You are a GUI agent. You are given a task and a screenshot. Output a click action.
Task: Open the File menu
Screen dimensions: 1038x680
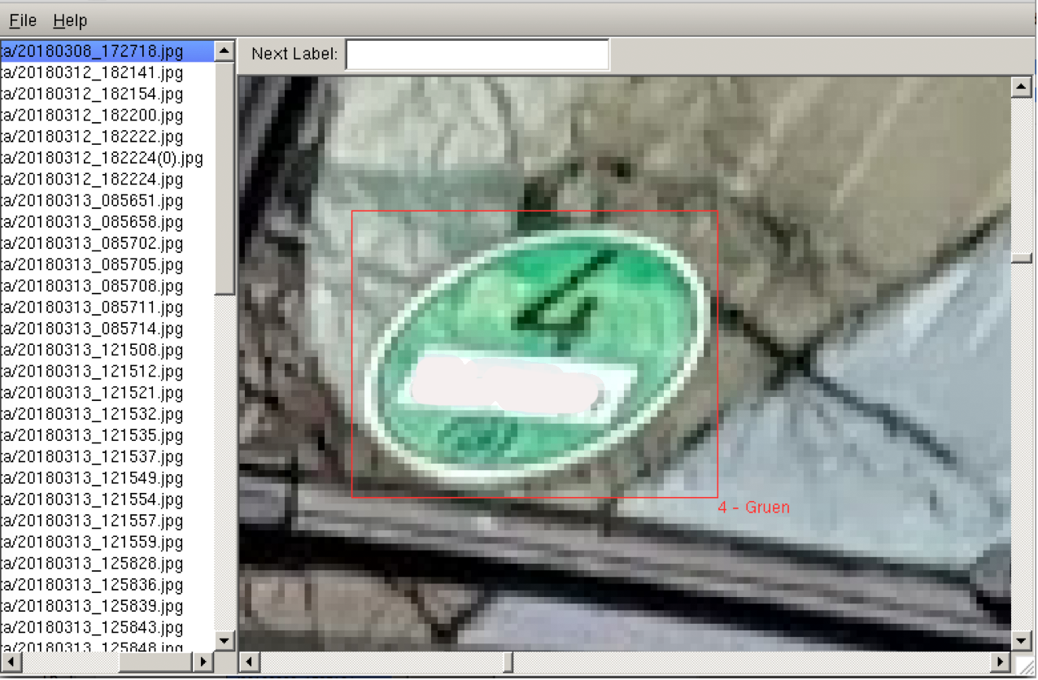click(23, 20)
